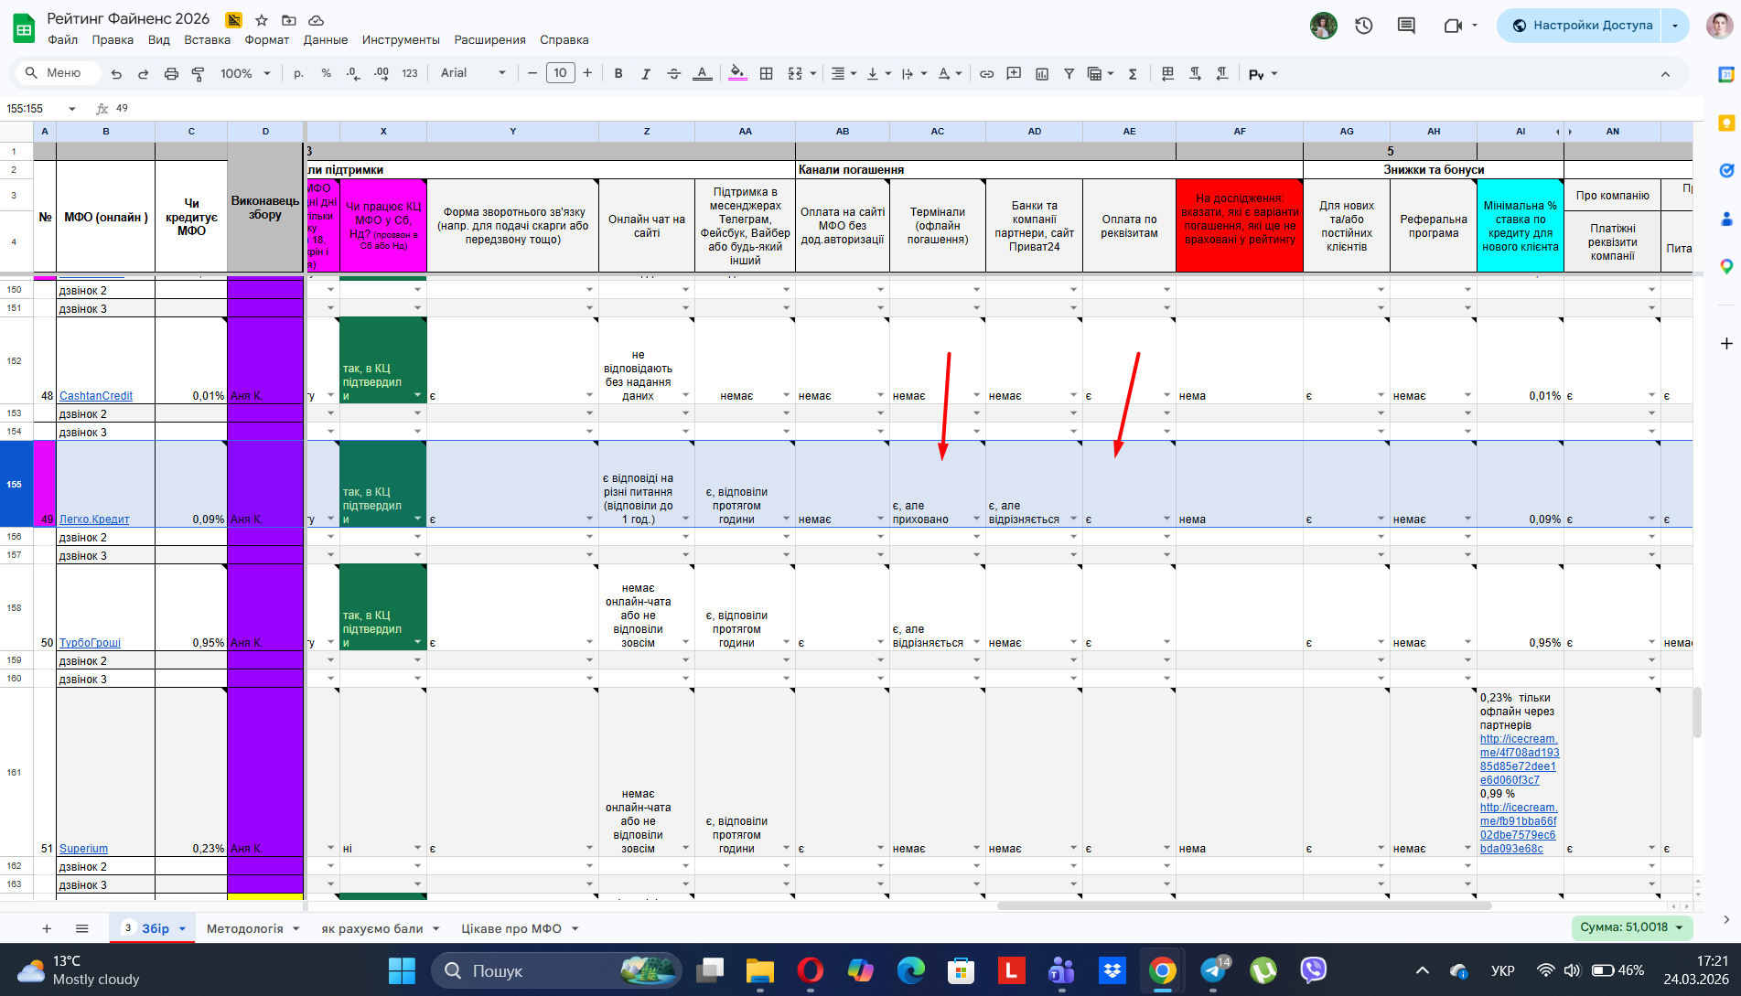Click the Меню search box
This screenshot has width=1741, height=996.
pos(57,73)
